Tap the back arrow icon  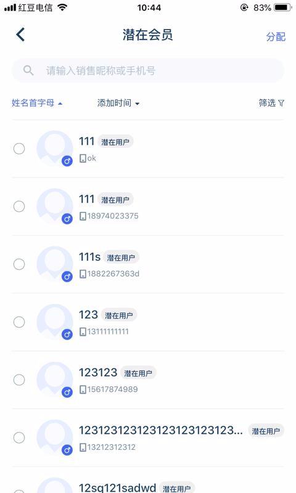pyautogui.click(x=20, y=35)
